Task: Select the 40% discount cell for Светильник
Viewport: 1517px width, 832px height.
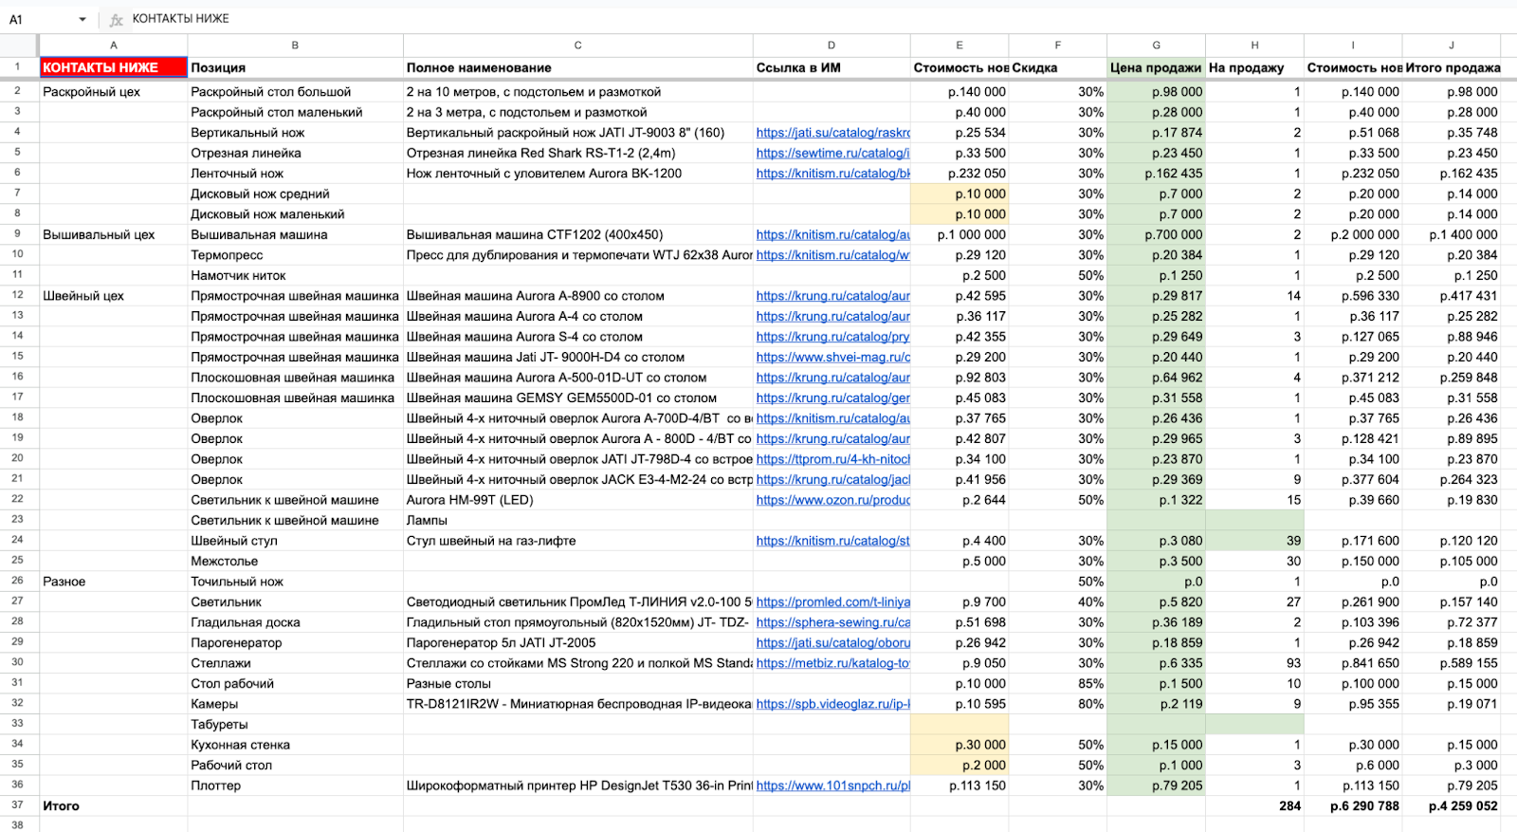Action: [1058, 602]
